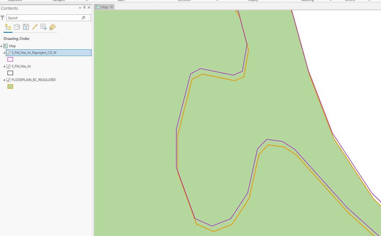Select the List By Drawing Order icon
This screenshot has height=236, width=381.
pos(8,27)
